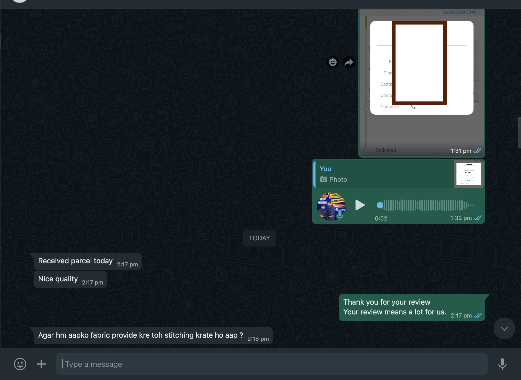
Task: Click the microphone record voice button
Action: 502,364
